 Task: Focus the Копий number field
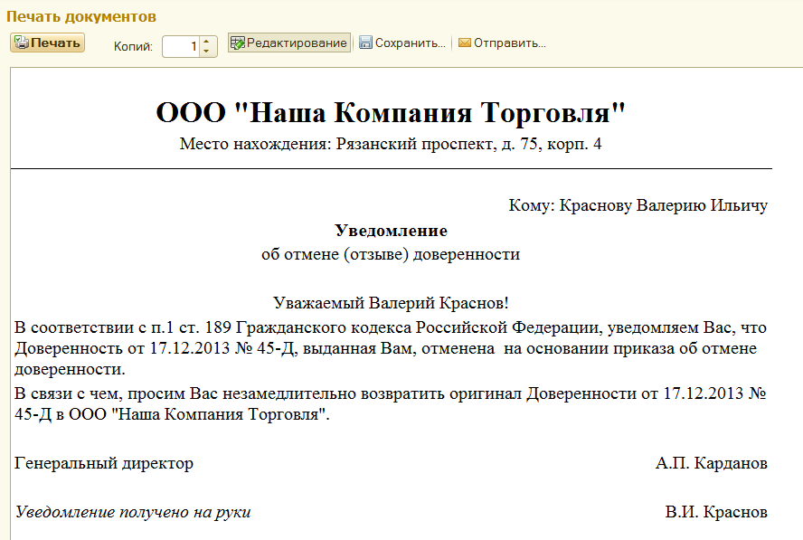pos(180,46)
